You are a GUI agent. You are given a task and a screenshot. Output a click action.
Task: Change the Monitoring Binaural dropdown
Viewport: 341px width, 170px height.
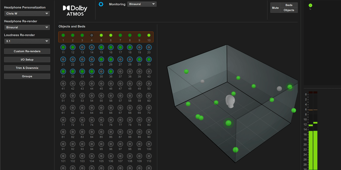[142, 4]
